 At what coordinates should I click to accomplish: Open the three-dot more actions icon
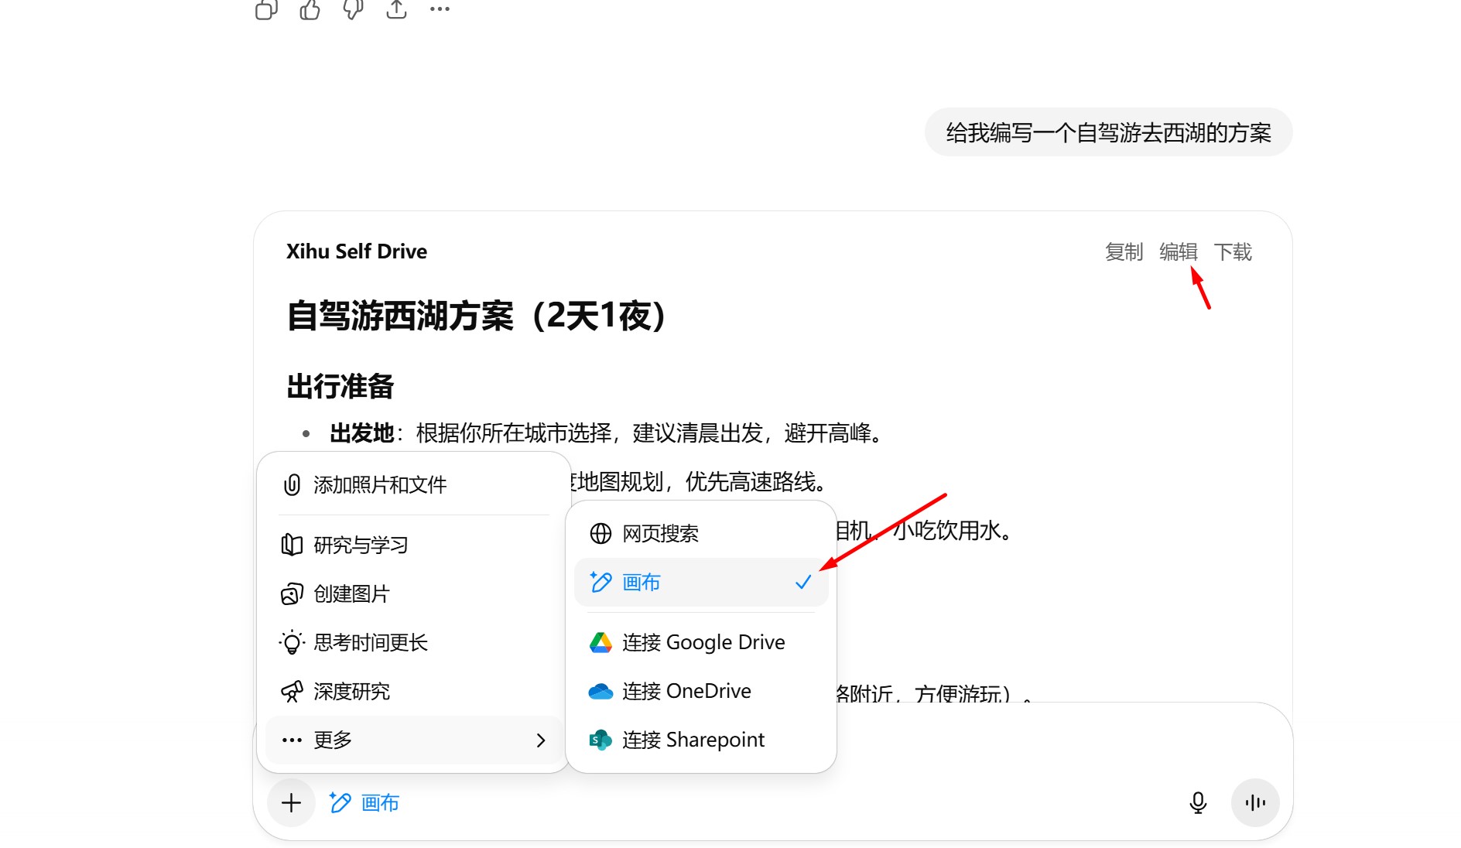tap(440, 9)
